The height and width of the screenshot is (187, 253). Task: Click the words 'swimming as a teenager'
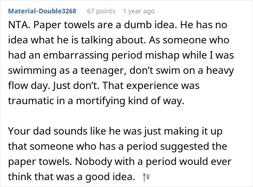(x=67, y=71)
